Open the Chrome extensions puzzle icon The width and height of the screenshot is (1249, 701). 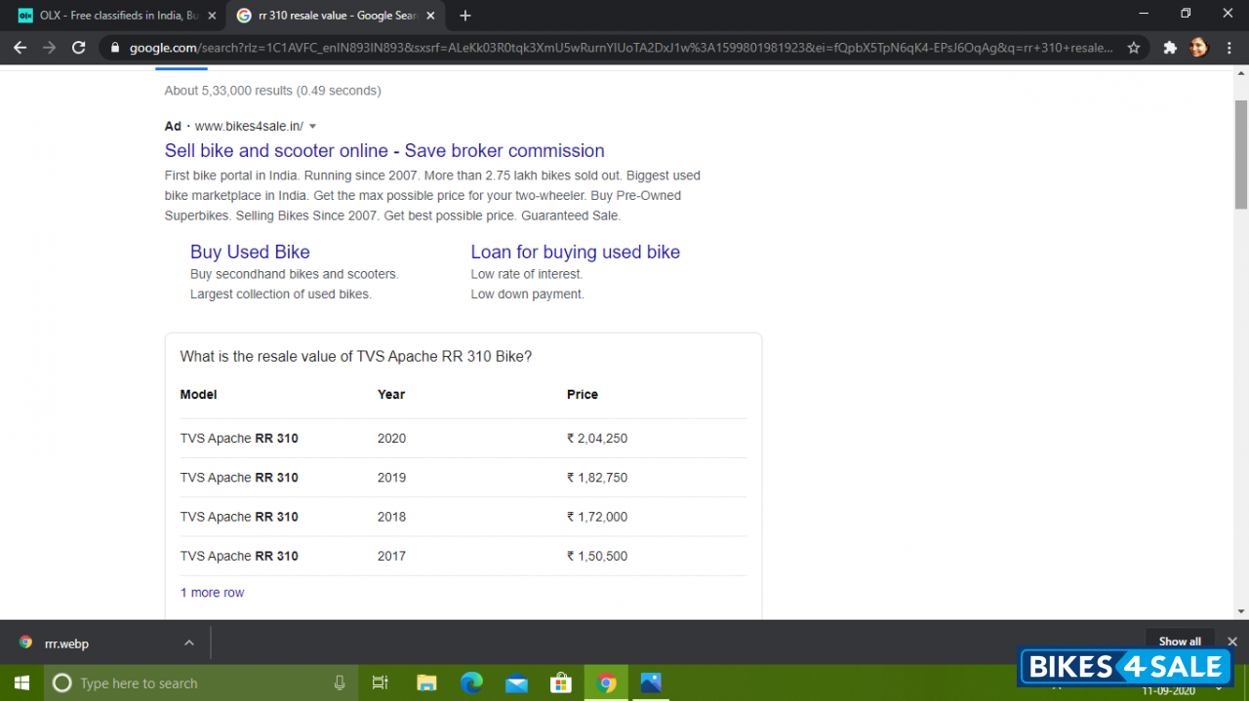[x=1170, y=47]
